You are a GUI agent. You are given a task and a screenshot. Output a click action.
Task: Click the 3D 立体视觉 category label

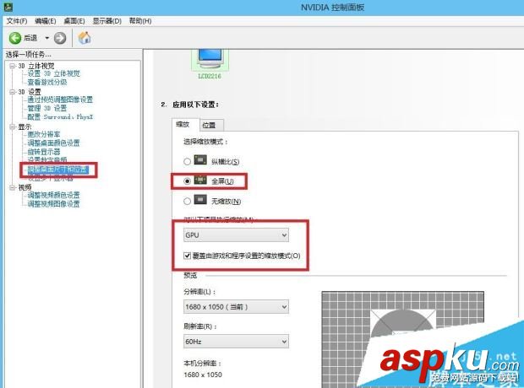tap(36, 66)
